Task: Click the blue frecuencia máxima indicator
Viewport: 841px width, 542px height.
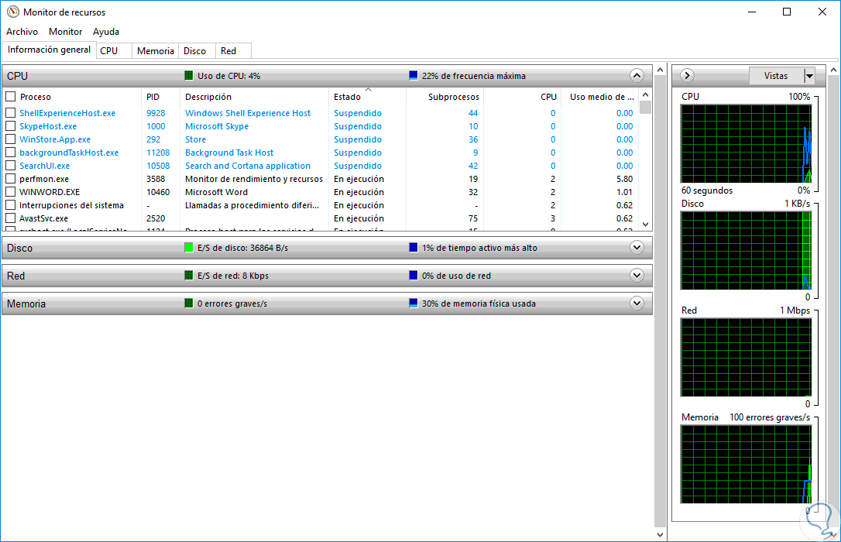Action: pos(413,76)
